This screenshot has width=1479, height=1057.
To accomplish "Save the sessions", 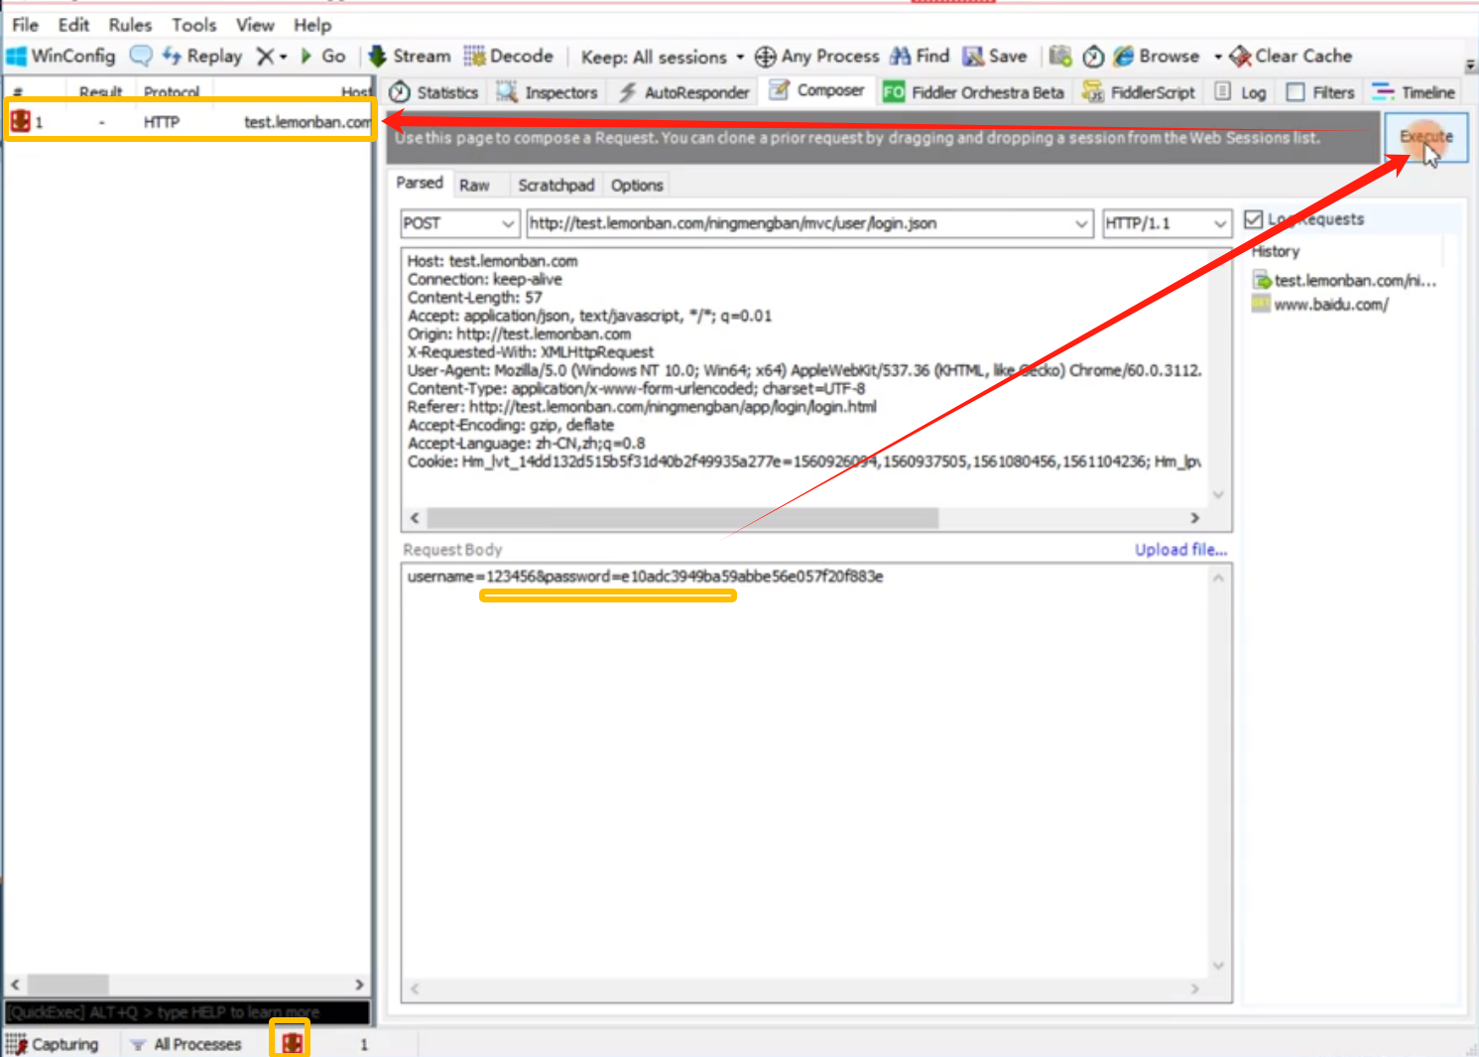I will pyautogui.click(x=995, y=57).
